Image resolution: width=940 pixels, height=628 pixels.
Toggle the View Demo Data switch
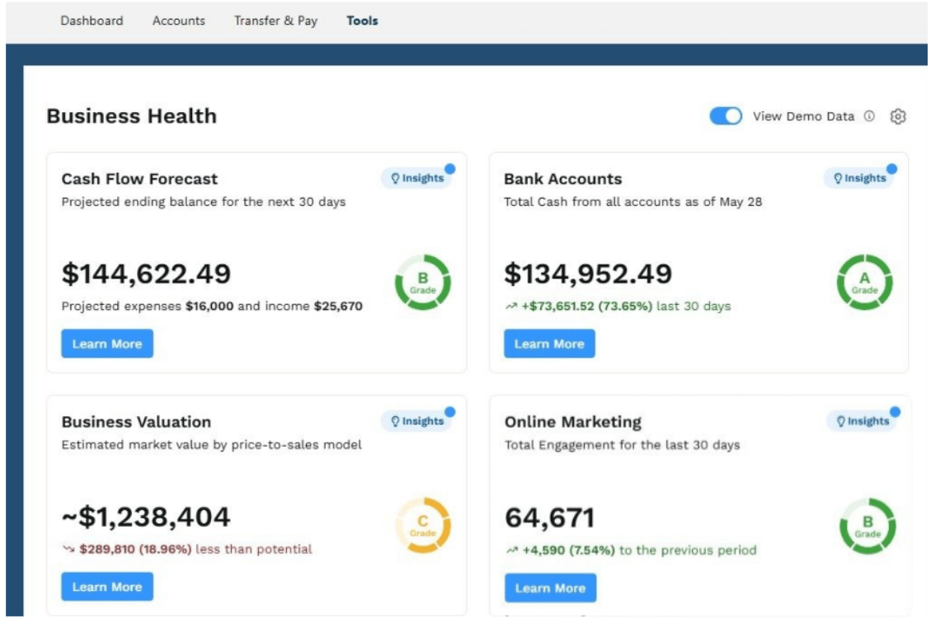(x=726, y=115)
